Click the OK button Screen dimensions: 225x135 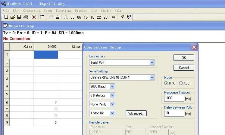pos(184,58)
